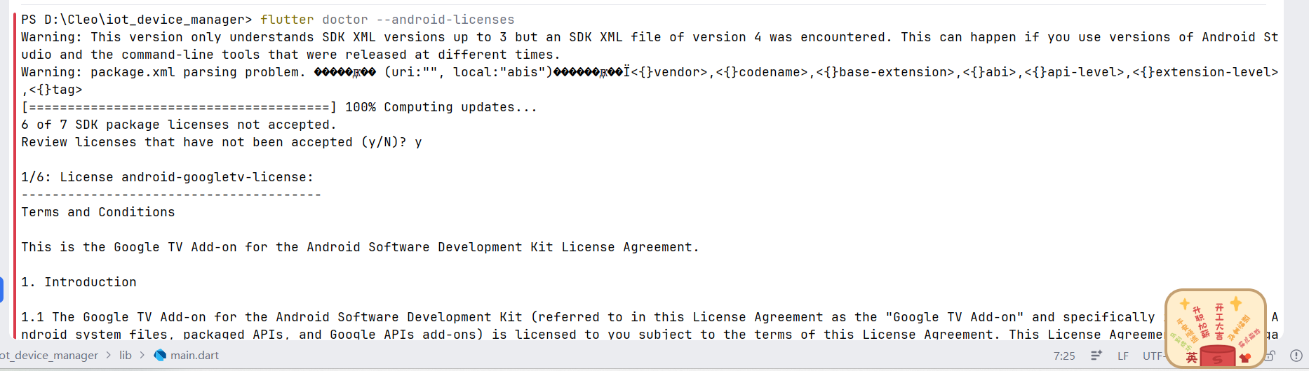Open the LF line separator selector

tap(1123, 356)
